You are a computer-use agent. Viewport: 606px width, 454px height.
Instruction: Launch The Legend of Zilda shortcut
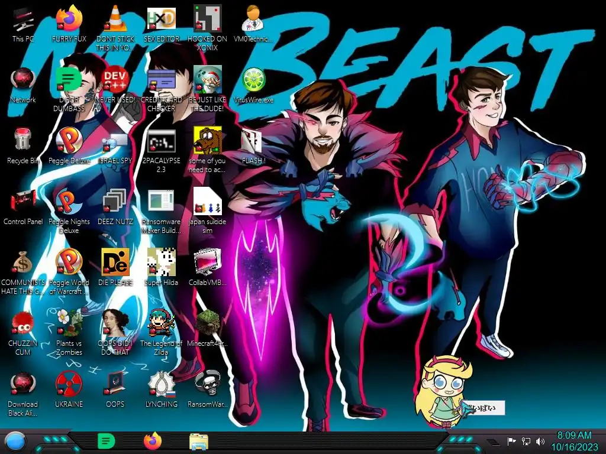click(161, 333)
